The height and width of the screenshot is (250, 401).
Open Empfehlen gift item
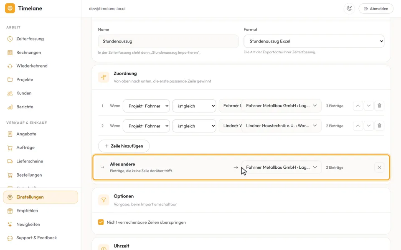coord(41,211)
